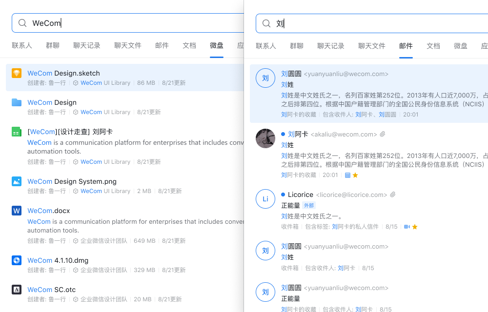Switch to 联系人 tab in the left panel
Screen dimensions: 488x312
point(22,45)
